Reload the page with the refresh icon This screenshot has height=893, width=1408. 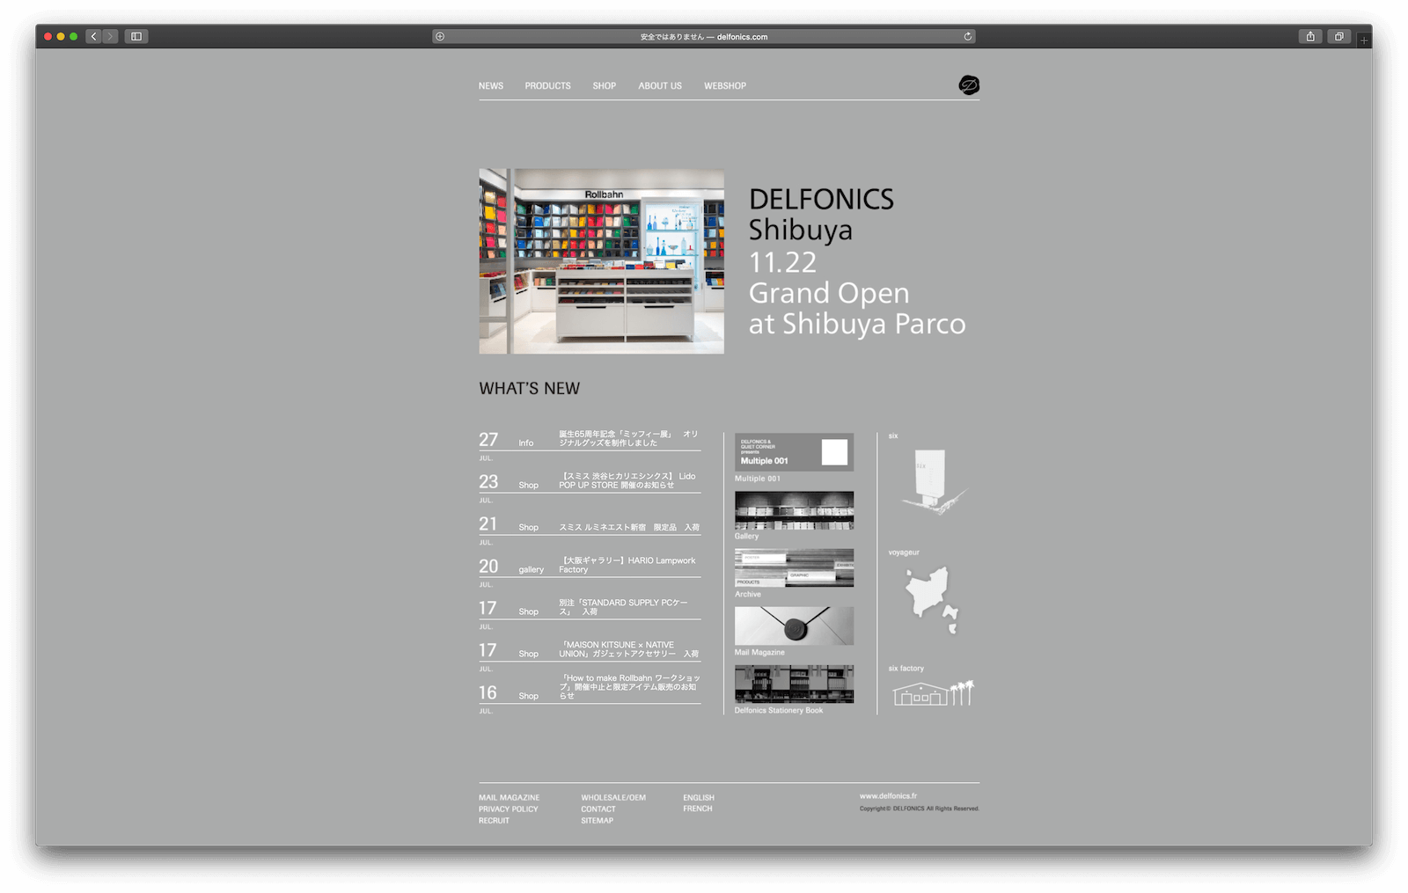[967, 37]
